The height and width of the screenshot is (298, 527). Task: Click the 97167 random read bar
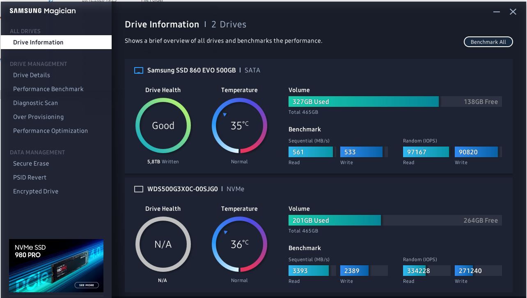(427, 152)
